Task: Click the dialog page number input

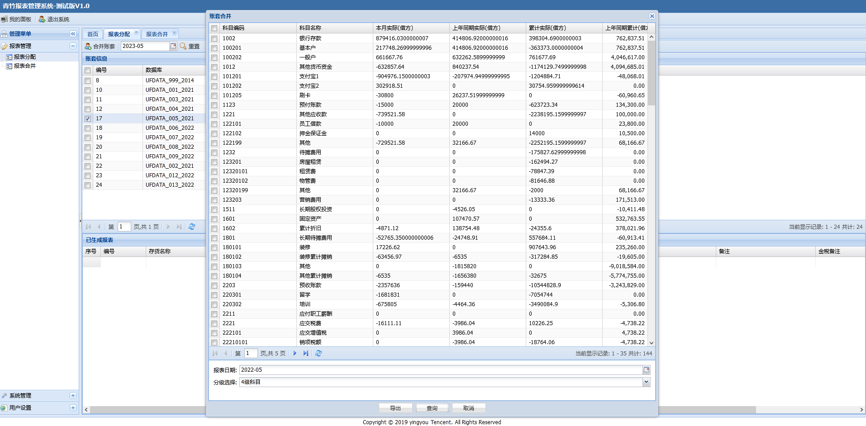Action: pos(251,353)
